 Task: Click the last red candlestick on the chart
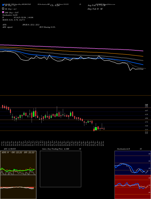coord(104,129)
